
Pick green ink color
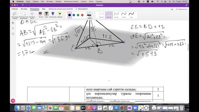pos(78,15)
